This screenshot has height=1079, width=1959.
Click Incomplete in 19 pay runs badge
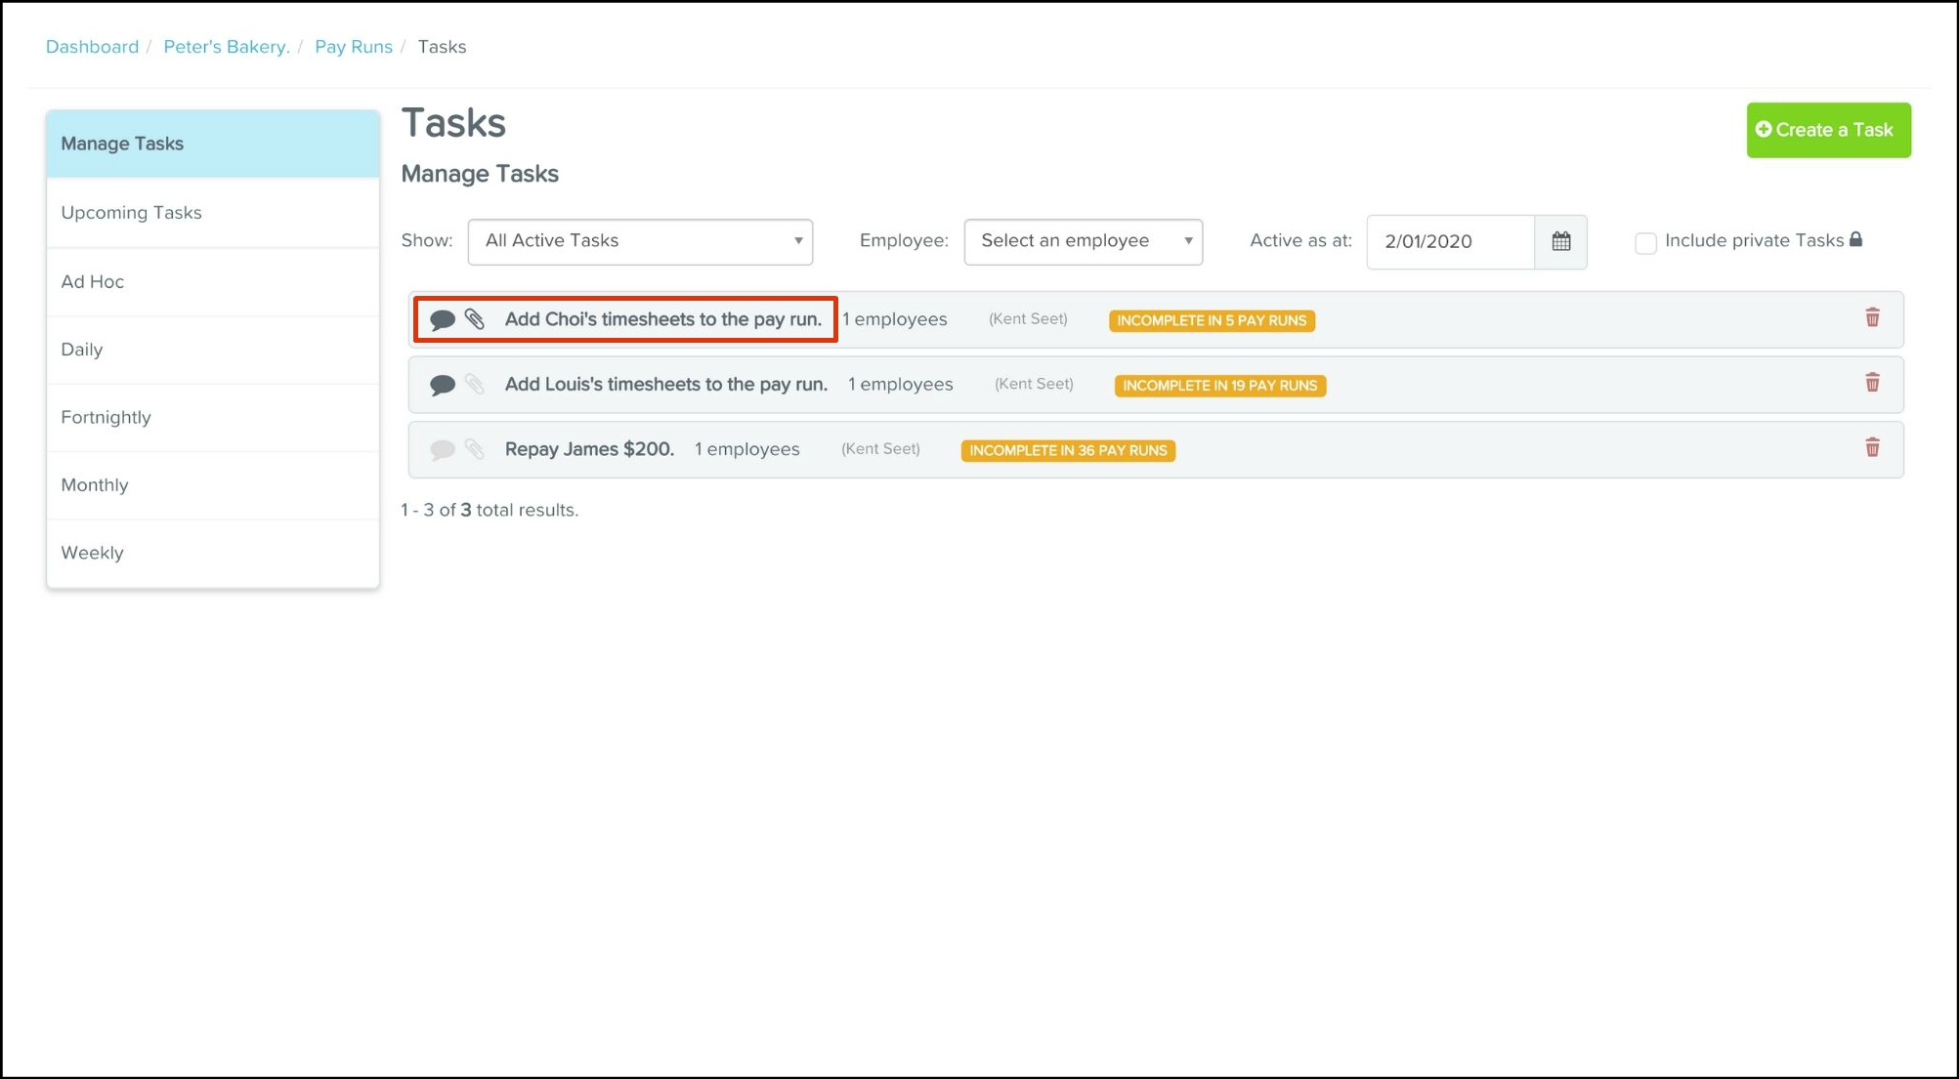[1219, 386]
